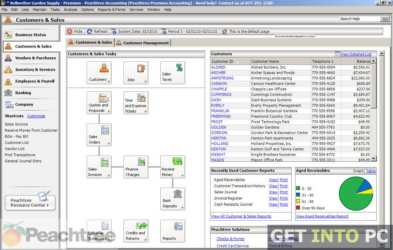Open the Jobs task icon

point(135,73)
